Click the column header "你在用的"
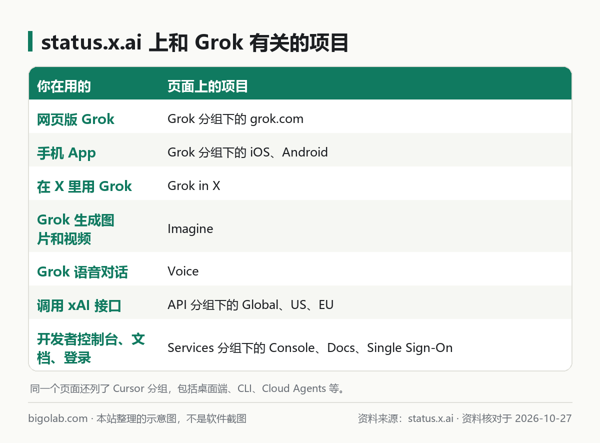Screen dimensions: 600x443 [64, 86]
